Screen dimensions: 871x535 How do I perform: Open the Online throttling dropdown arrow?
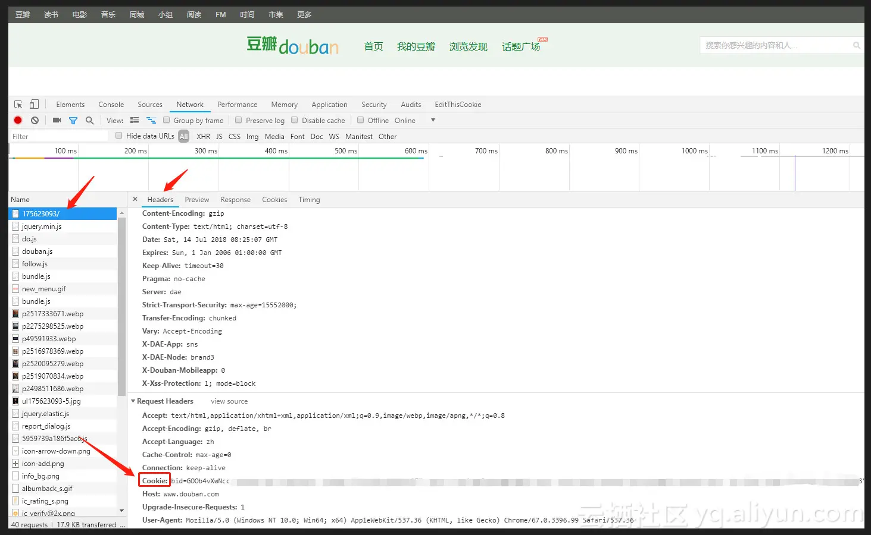433,120
